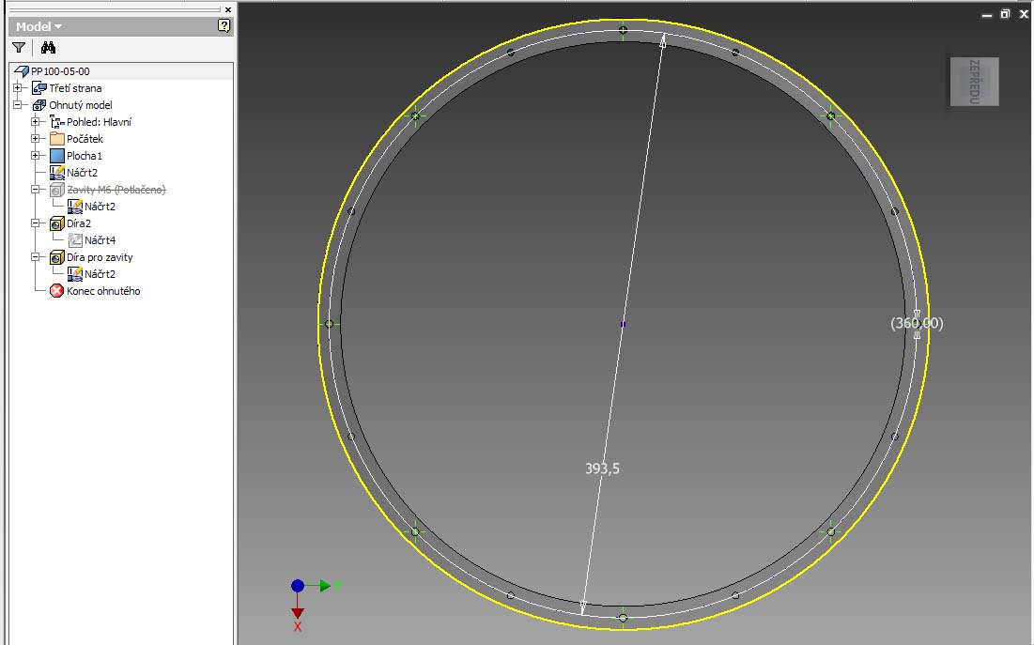Expand the Třetí strana node
1034x645 pixels.
(18, 88)
